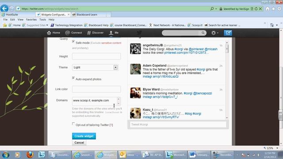Click the Twitter navbar search field
283x159 pixels.
click(181, 33)
